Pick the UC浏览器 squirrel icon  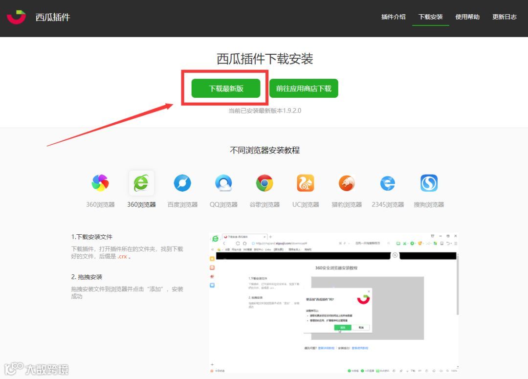coord(306,183)
